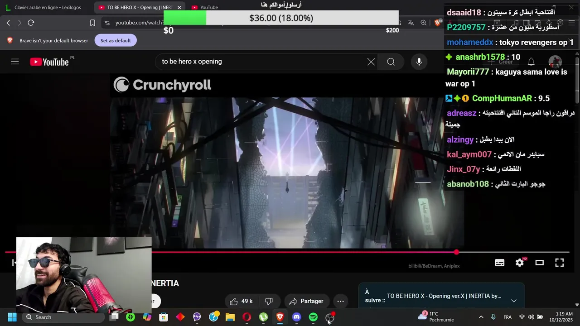Screen dimensions: 580x326
Task: Show hidden system tray icons chevron
Action: [x=481, y=317]
